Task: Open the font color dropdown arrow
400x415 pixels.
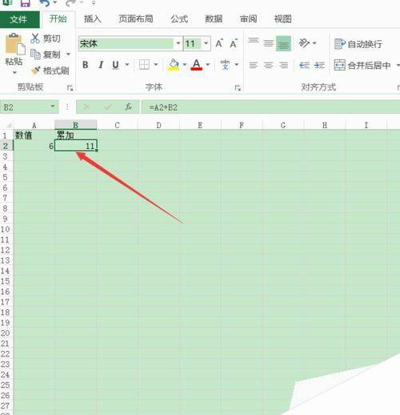Action: pyautogui.click(x=208, y=65)
